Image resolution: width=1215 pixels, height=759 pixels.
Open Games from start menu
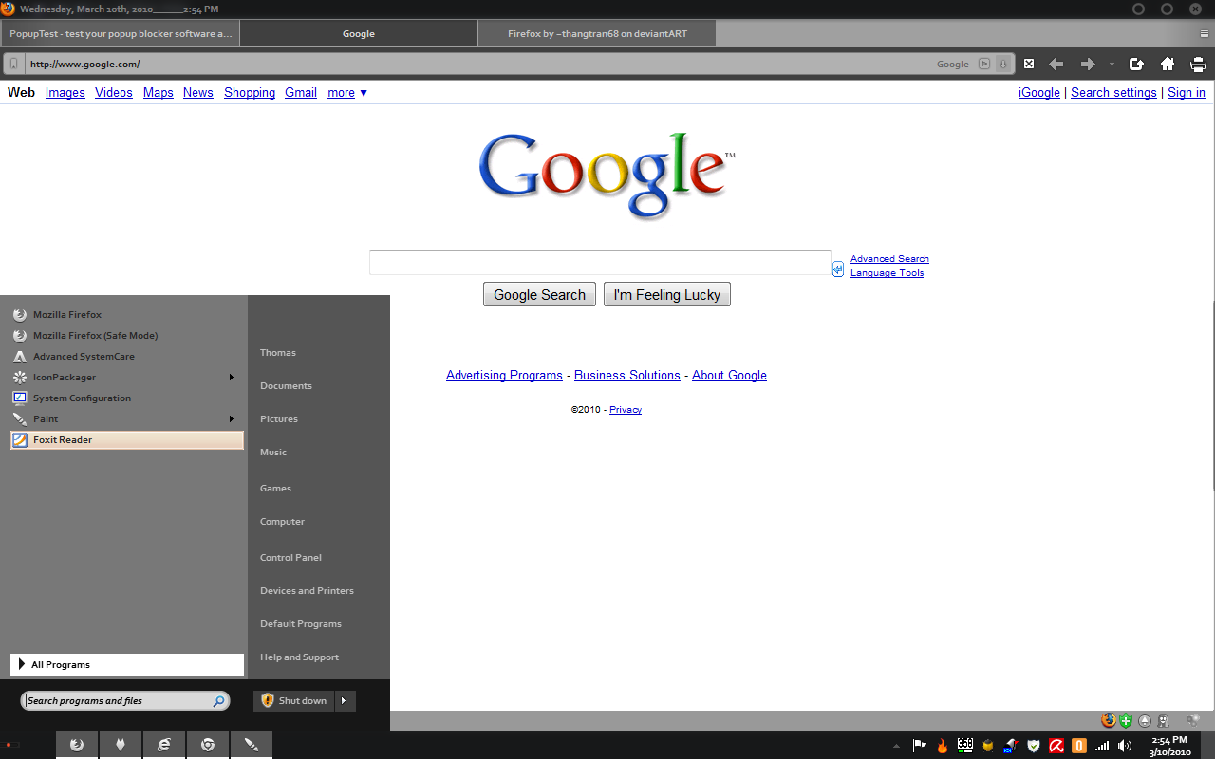click(x=275, y=488)
